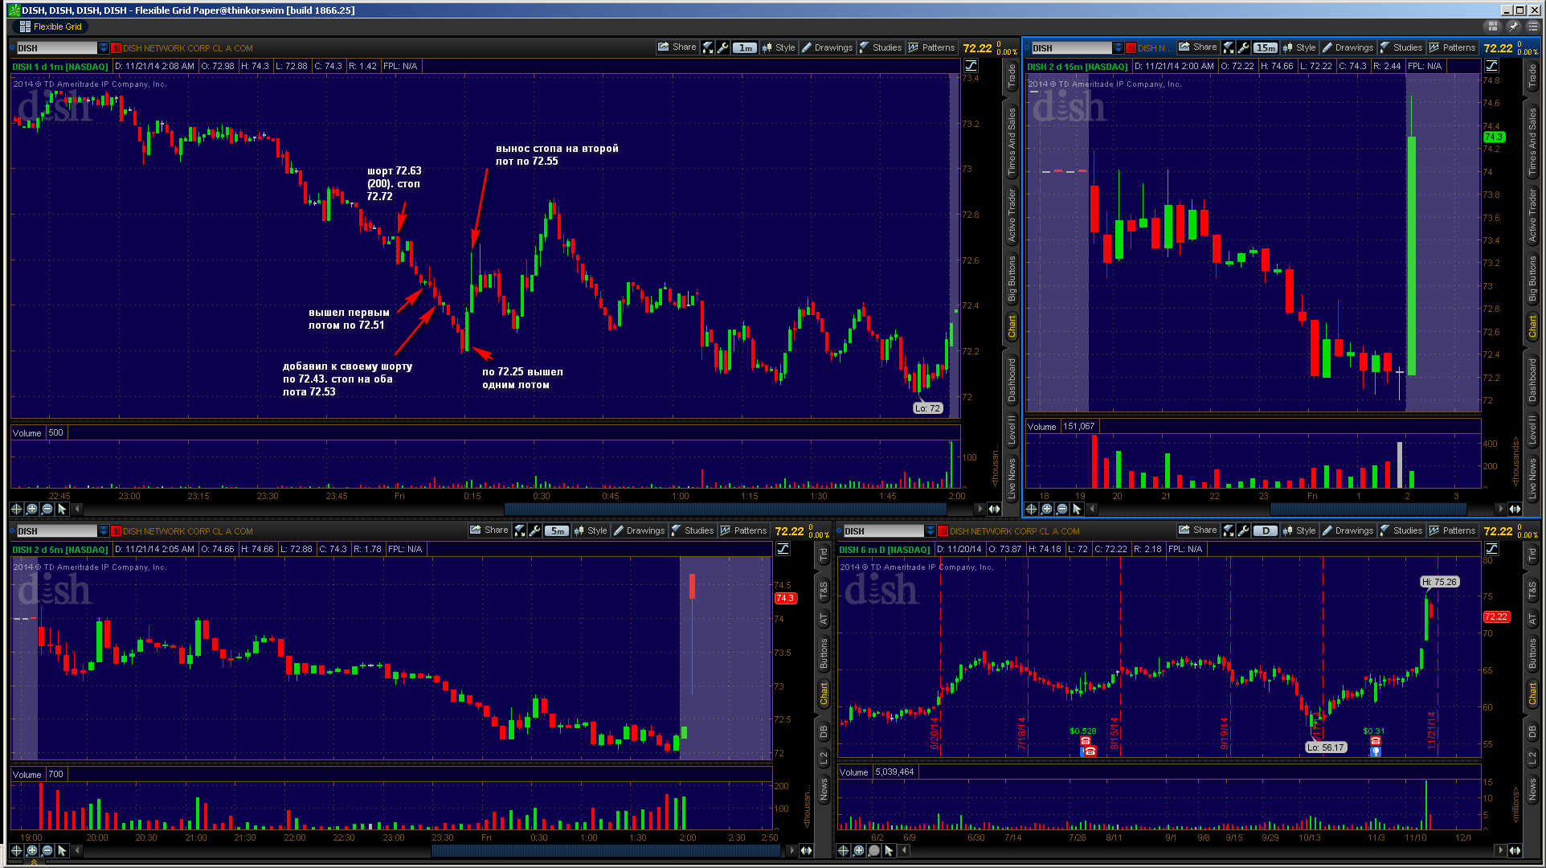Toggle price scale icon on the 5m chart
The width and height of the screenshot is (1546, 868).
[x=783, y=549]
